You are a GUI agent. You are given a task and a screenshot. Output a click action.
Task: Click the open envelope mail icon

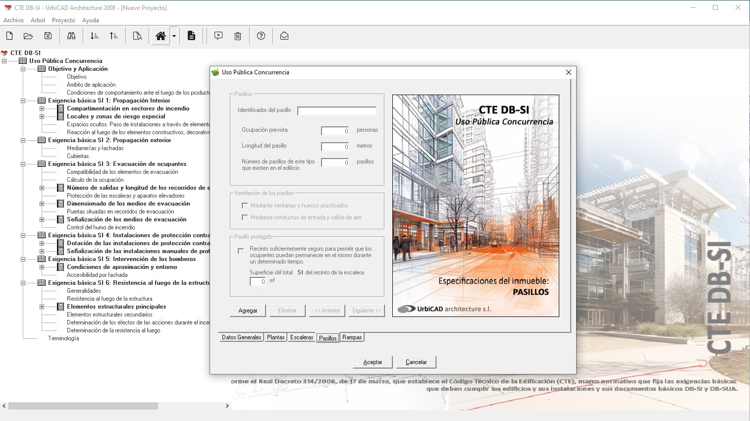click(284, 36)
